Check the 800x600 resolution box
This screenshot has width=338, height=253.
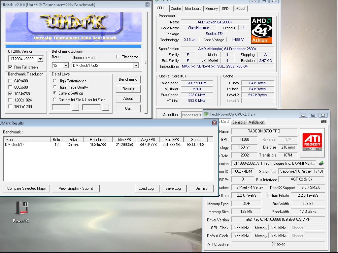click(10, 87)
